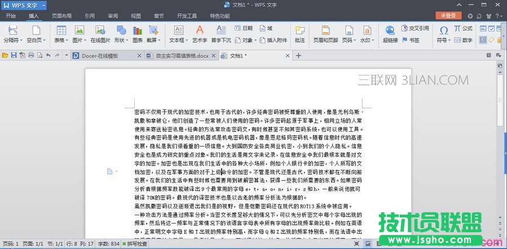Close the Docer-在线模板 tab
507x249 pixels.
[x=139, y=56]
